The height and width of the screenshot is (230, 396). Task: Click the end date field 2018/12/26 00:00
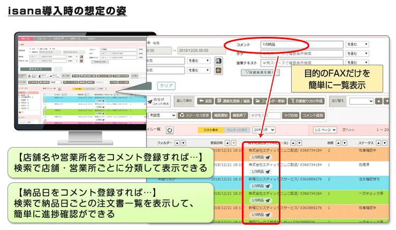(x=202, y=50)
